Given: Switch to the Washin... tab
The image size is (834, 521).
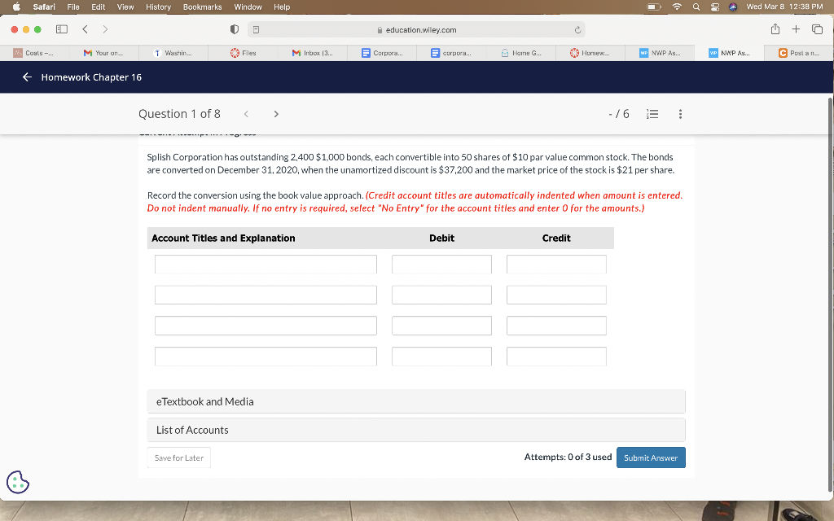Looking at the screenshot, I should [173, 53].
